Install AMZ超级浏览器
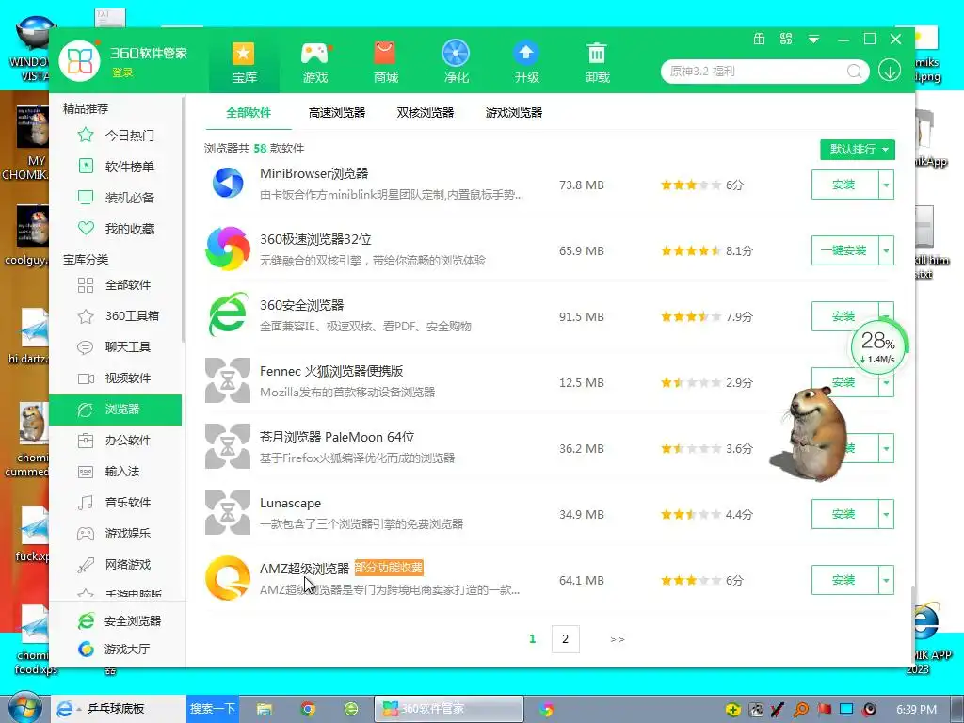The height and width of the screenshot is (723, 964). 844,580
